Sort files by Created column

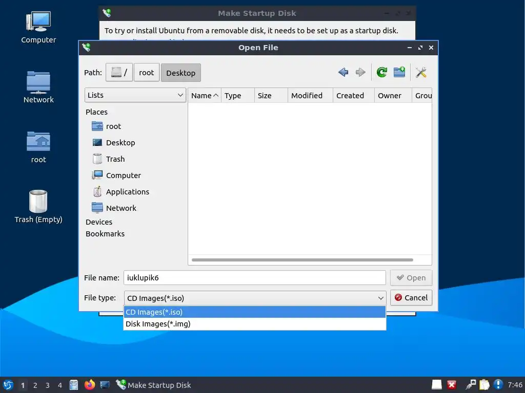pyautogui.click(x=354, y=96)
